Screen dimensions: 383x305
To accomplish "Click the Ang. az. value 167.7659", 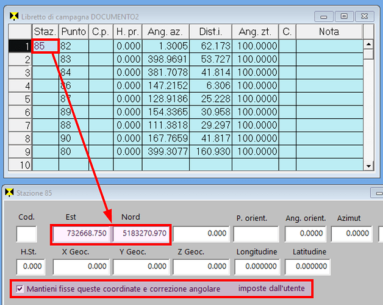I will coord(166,138).
